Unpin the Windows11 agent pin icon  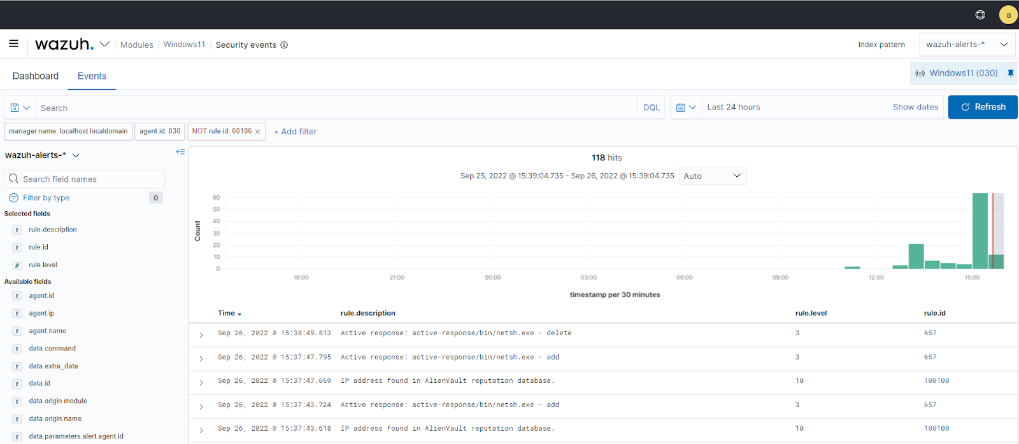[x=1010, y=73]
